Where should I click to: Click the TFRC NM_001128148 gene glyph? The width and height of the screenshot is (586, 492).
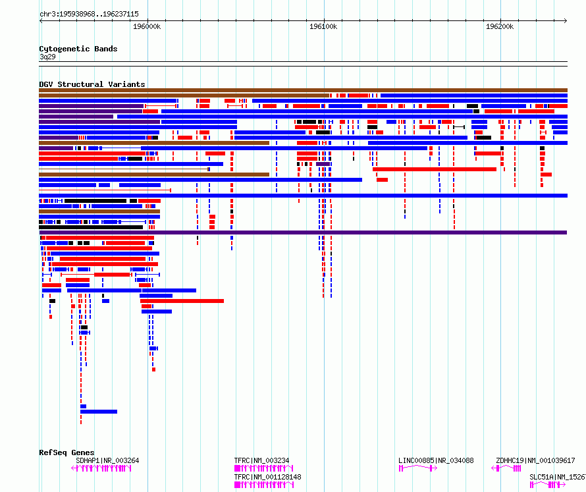click(264, 485)
